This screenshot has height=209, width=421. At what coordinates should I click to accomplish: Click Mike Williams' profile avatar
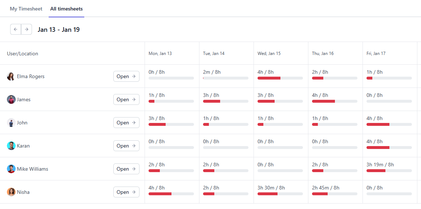pos(11,169)
